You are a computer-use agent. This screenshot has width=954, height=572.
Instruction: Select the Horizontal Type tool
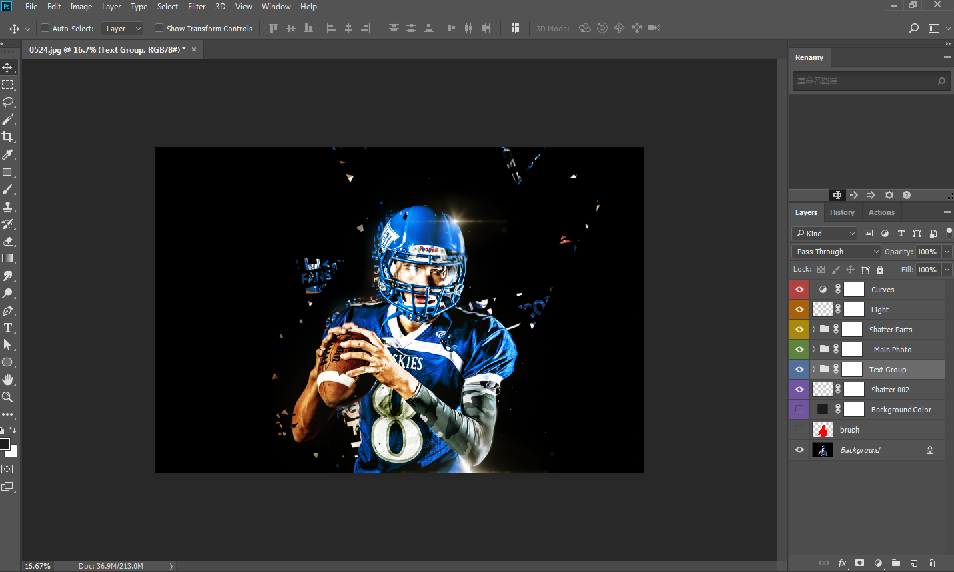7,328
